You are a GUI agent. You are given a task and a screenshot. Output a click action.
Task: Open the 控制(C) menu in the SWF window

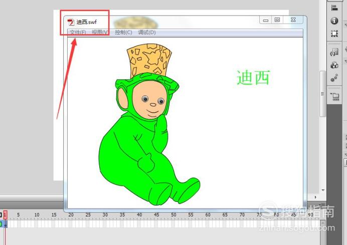click(123, 33)
